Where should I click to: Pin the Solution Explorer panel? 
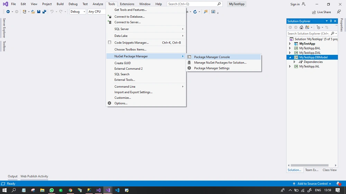pyautogui.click(x=331, y=21)
